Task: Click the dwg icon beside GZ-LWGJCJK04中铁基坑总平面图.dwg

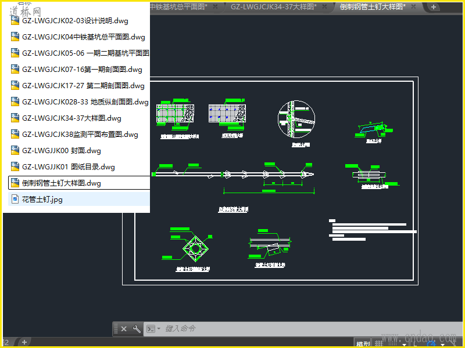Action: pos(15,37)
